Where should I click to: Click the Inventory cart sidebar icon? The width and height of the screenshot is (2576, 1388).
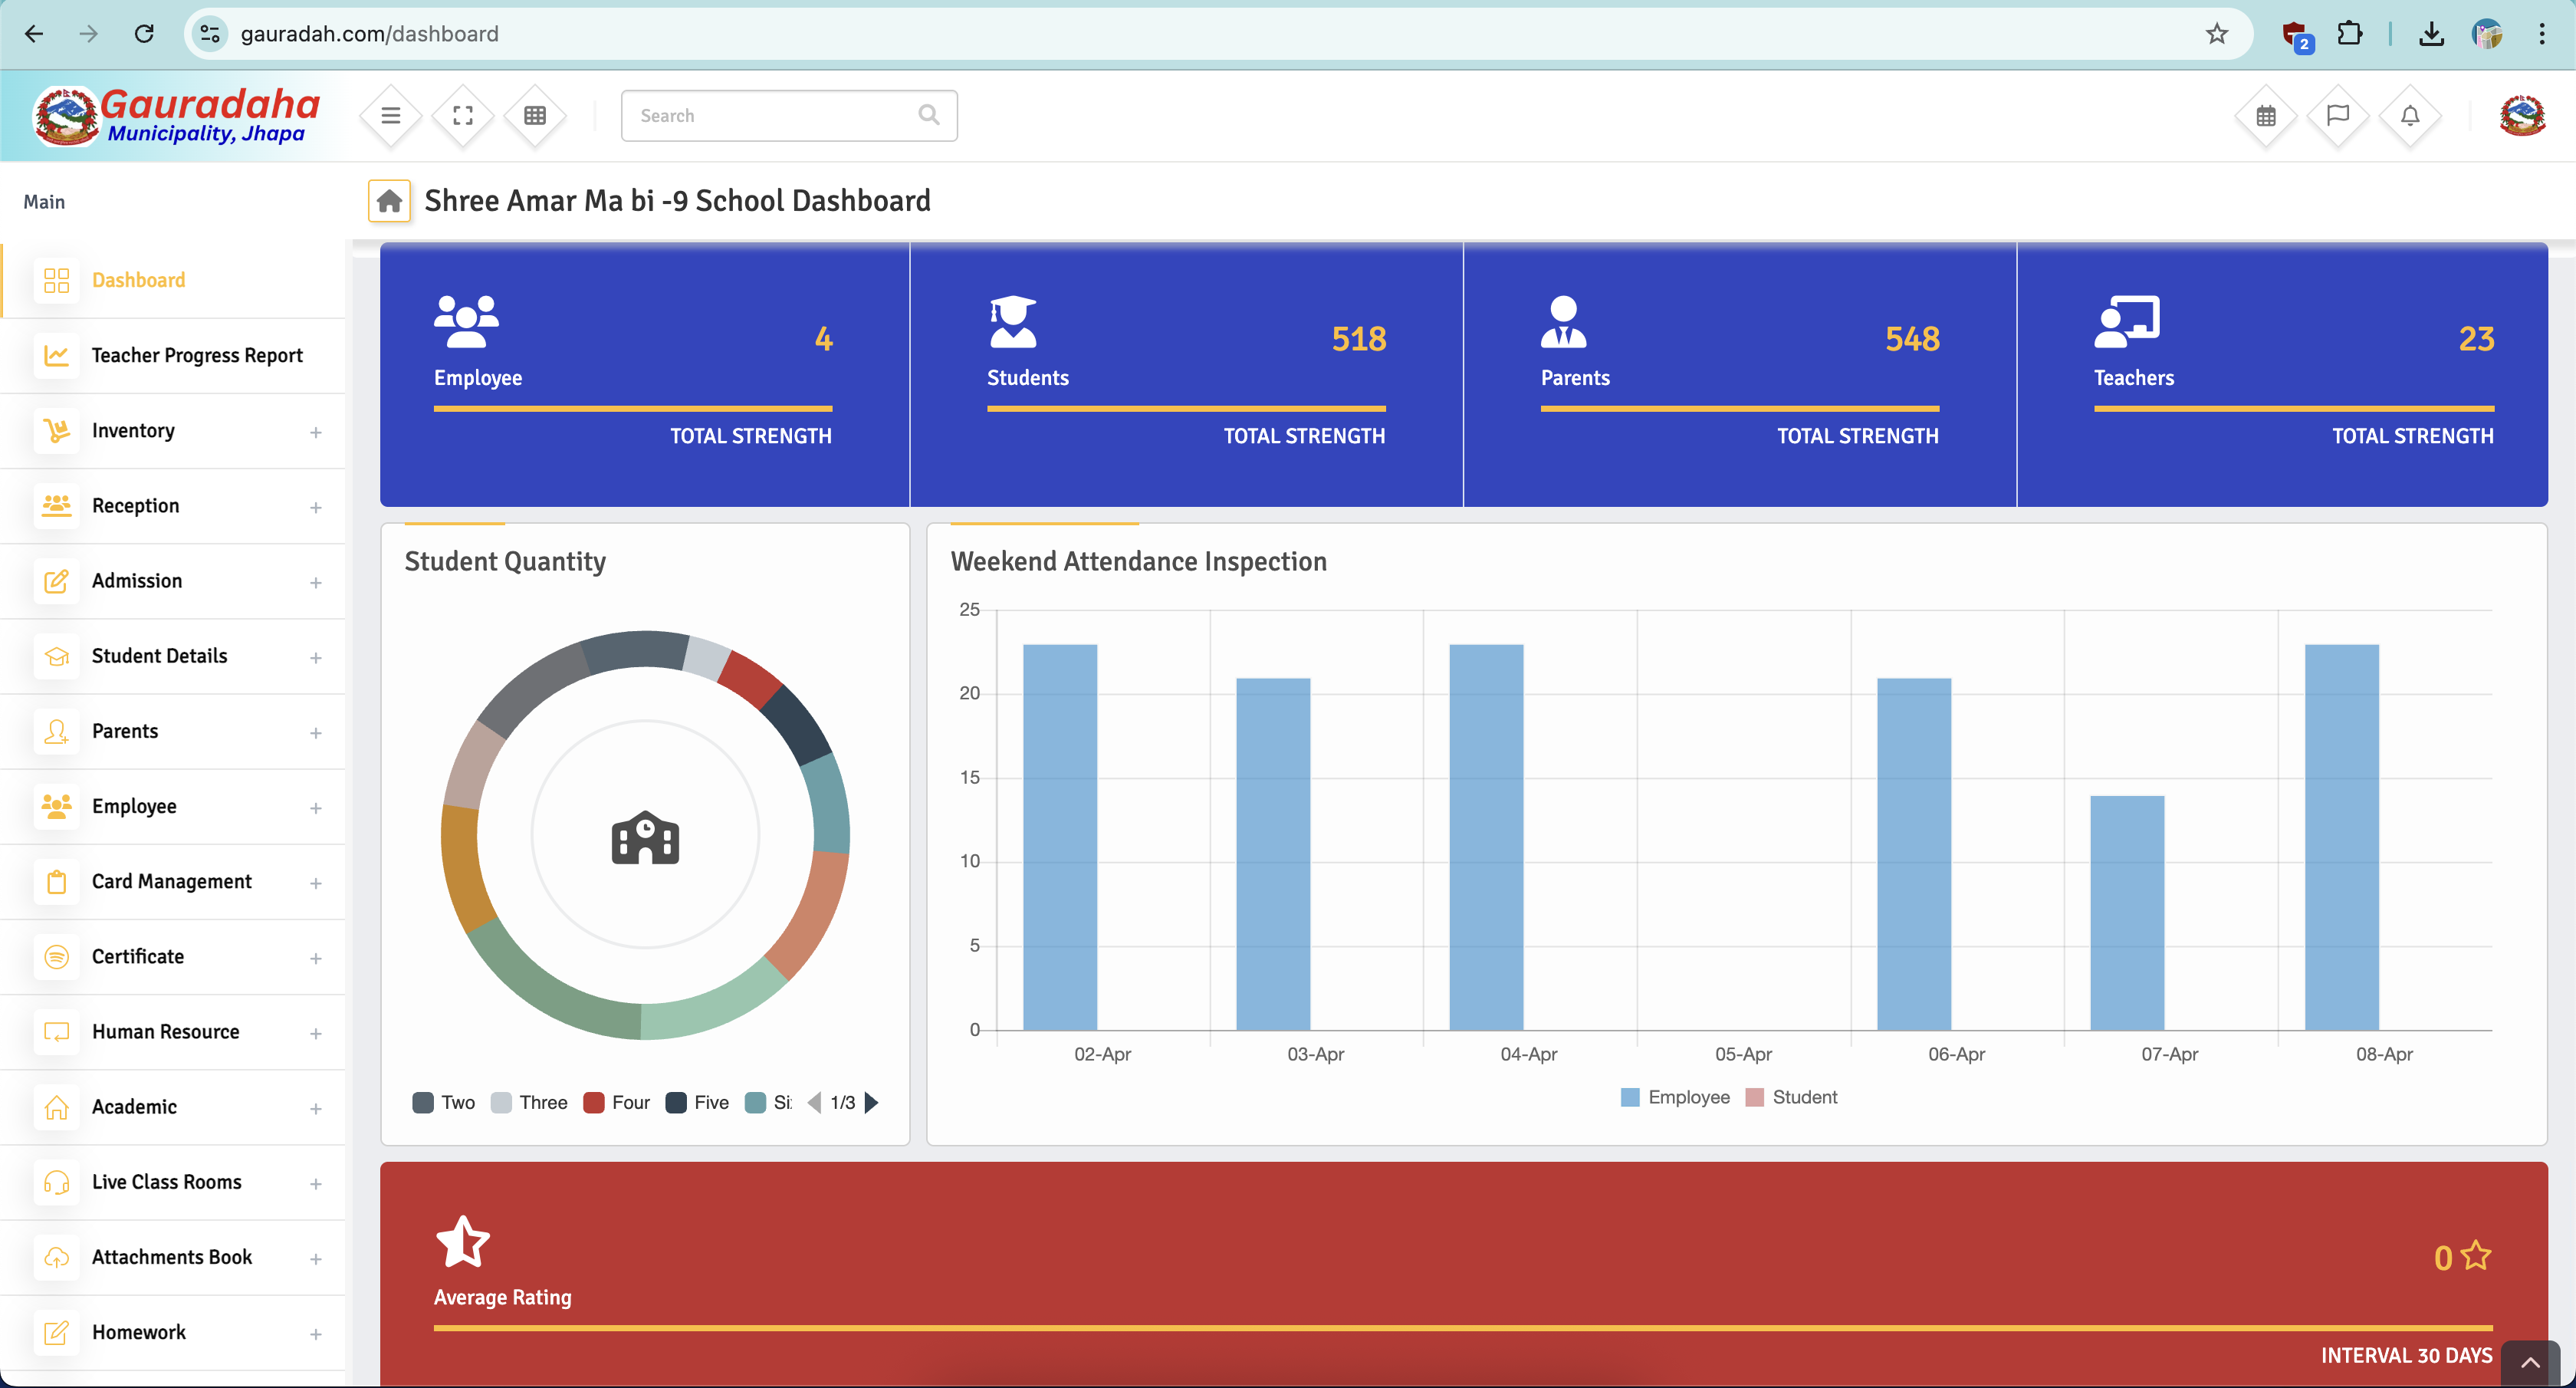pos(57,431)
